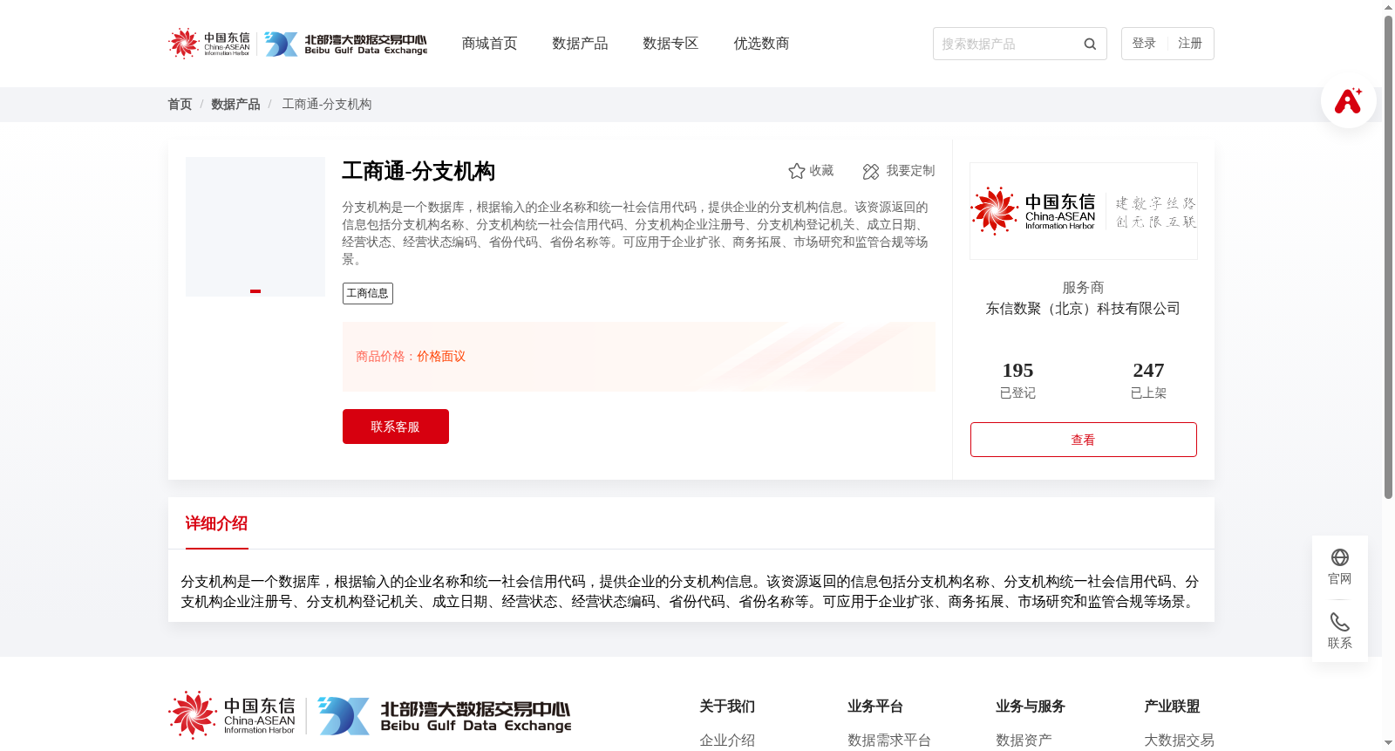Click the customize icon beside 我要定制

tap(870, 172)
